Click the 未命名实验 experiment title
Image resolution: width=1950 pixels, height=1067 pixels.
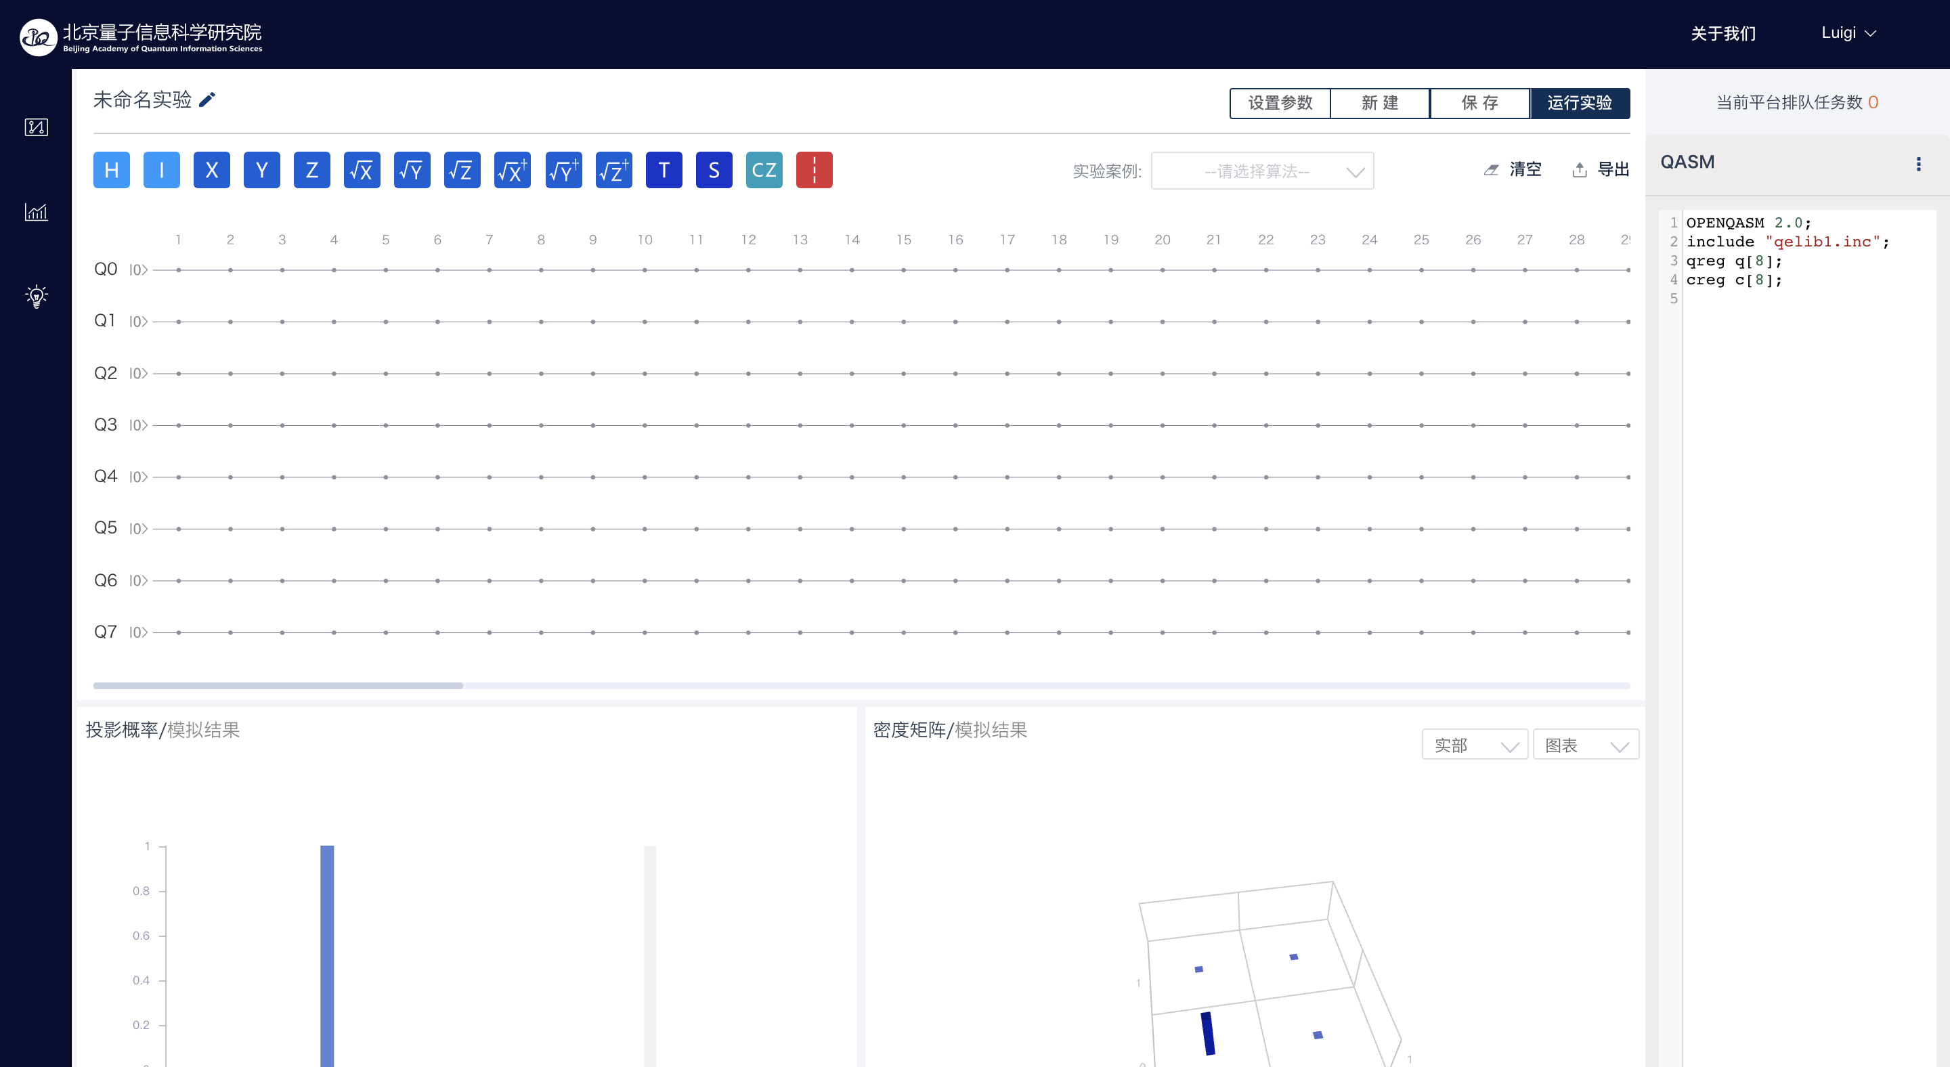pyautogui.click(x=142, y=100)
